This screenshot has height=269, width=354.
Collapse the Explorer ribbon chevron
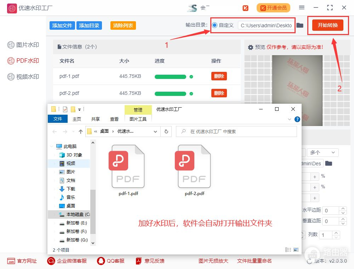click(290, 119)
